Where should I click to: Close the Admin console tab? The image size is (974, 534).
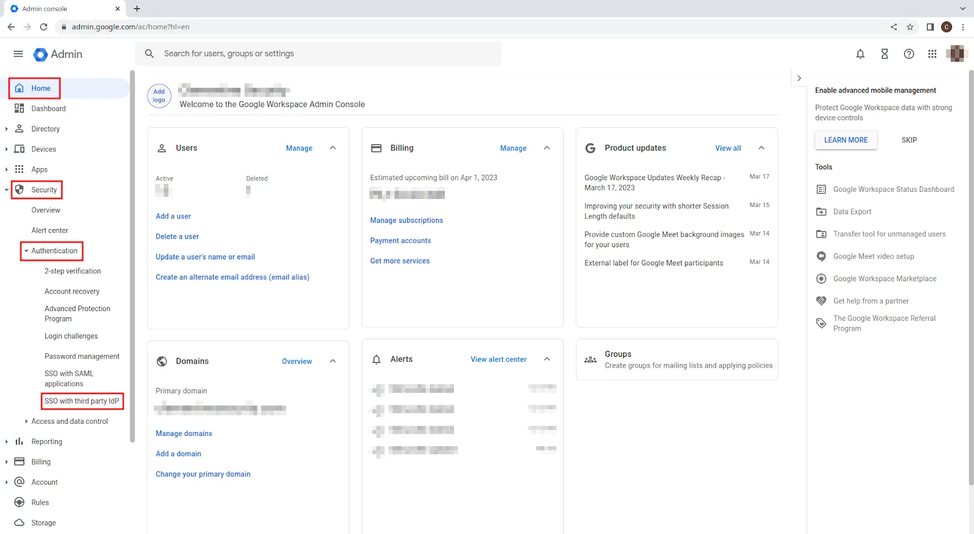pyautogui.click(x=117, y=9)
